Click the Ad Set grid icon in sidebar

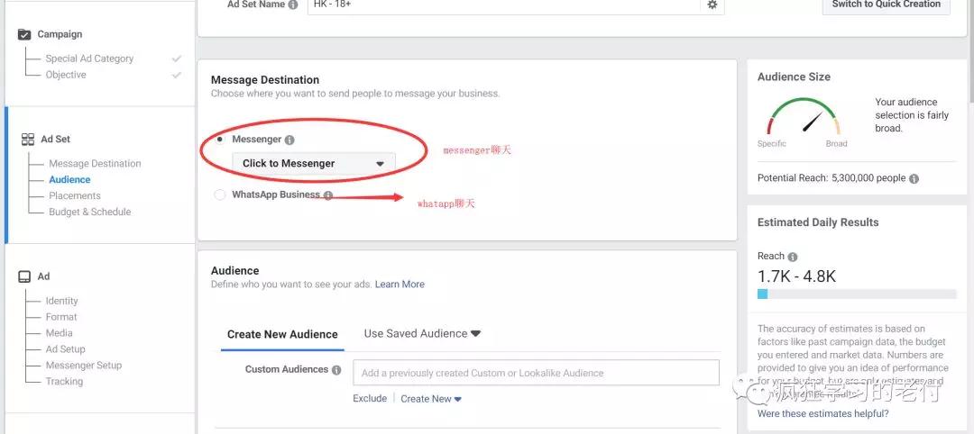(28, 140)
